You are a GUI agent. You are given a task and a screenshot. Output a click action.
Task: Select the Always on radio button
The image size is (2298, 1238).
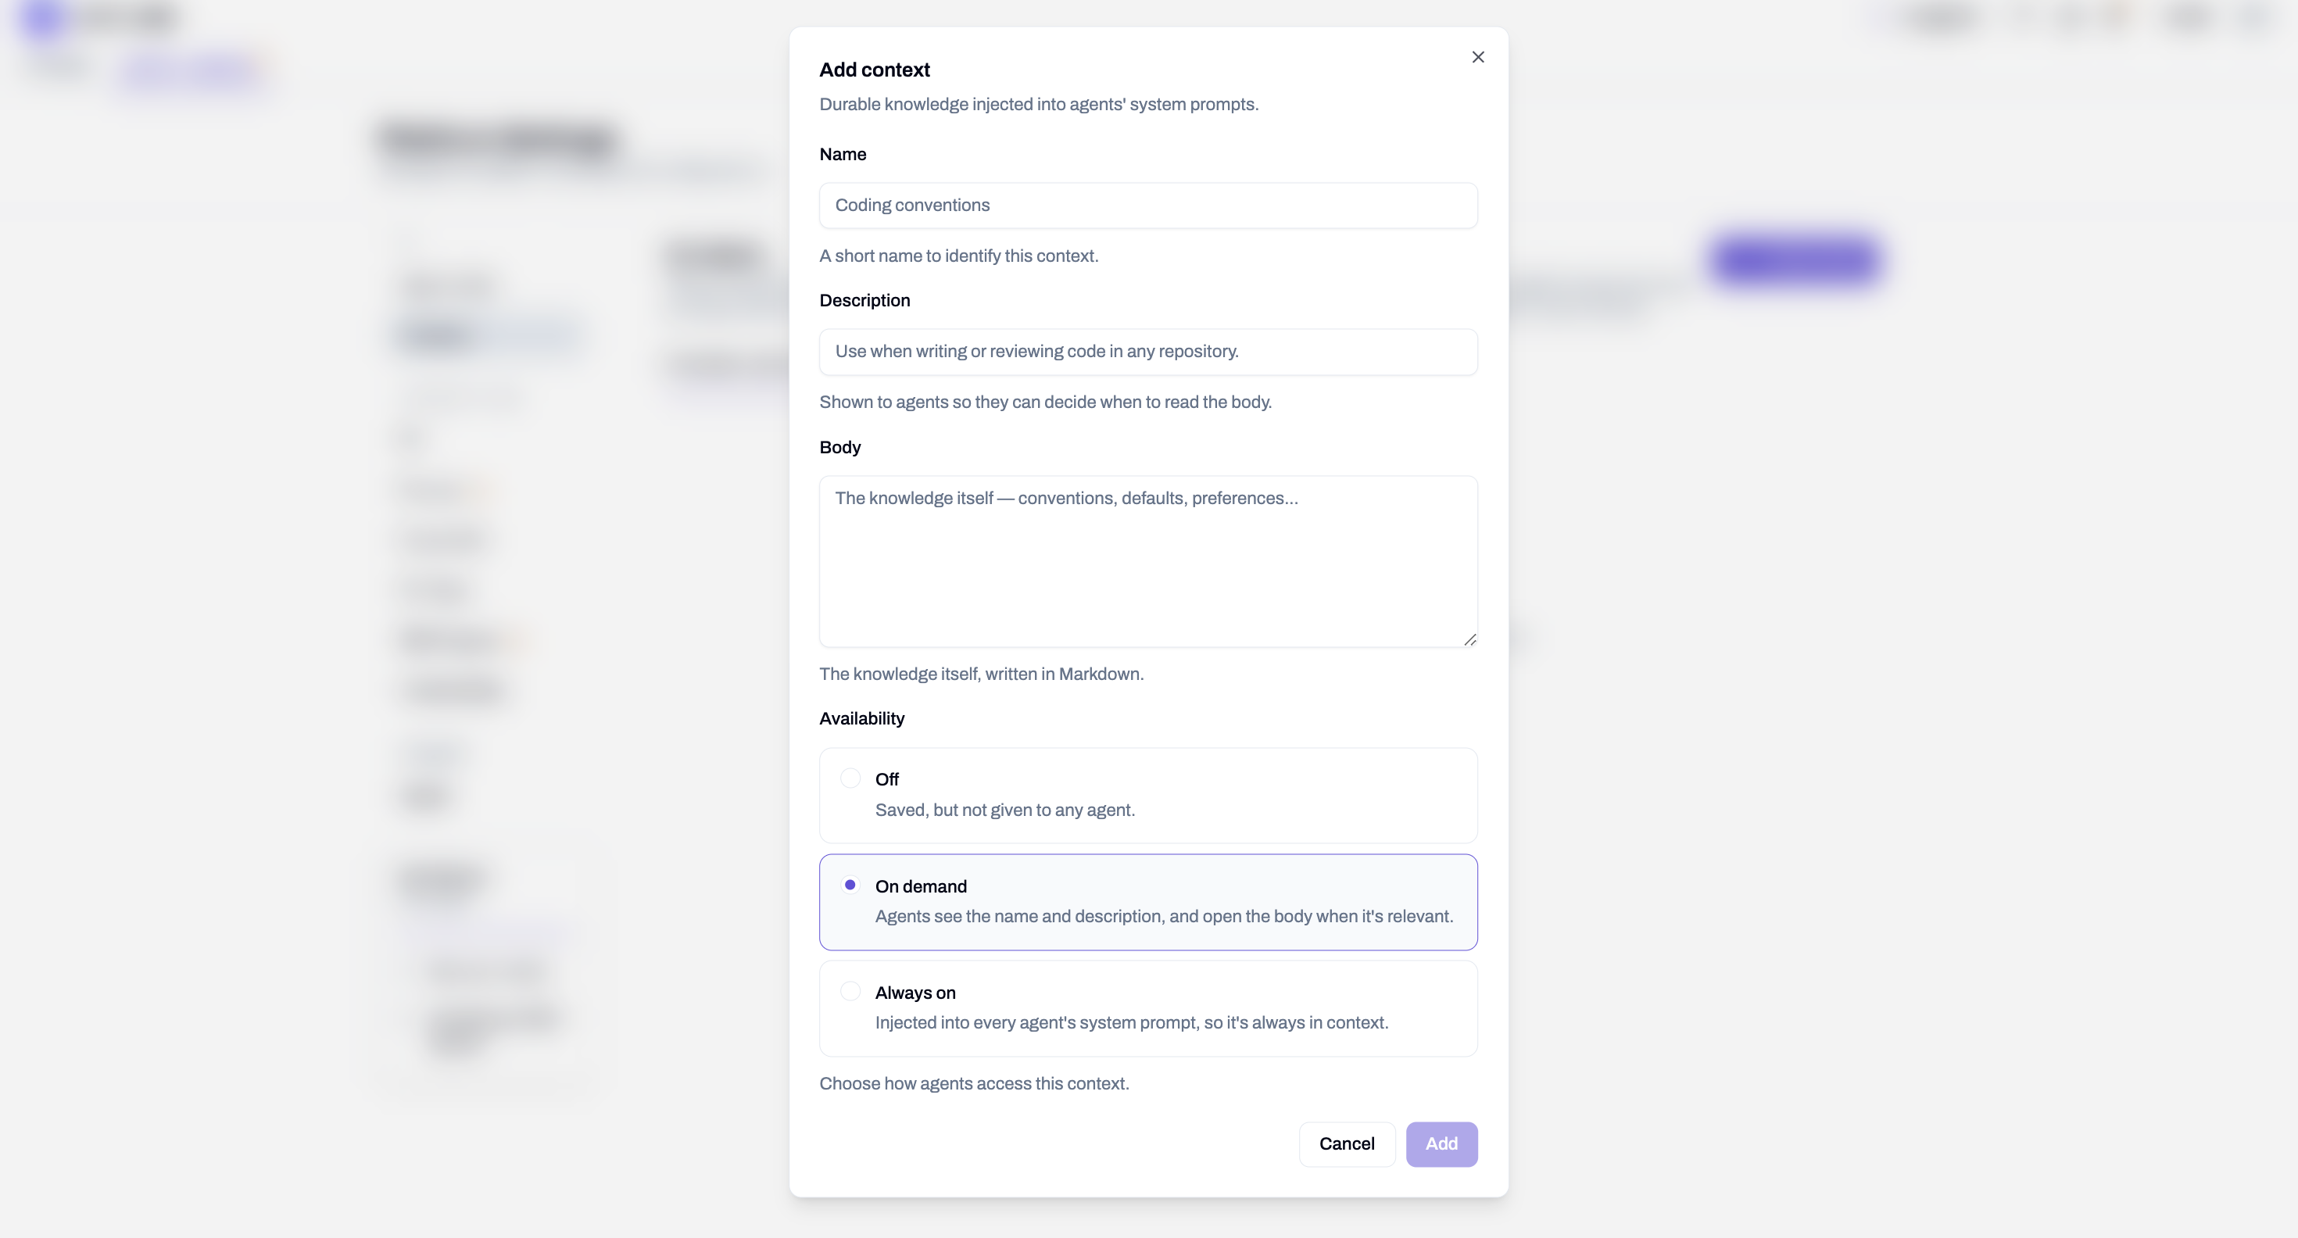(850, 991)
